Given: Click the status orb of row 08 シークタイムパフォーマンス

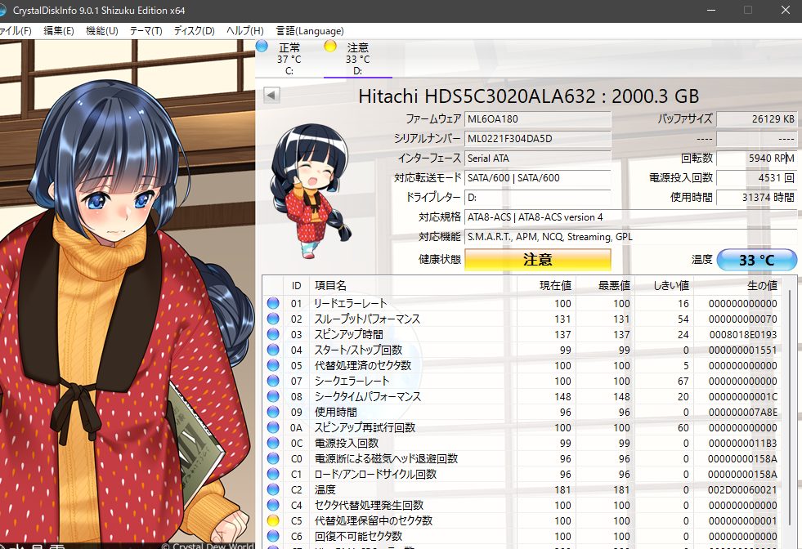Looking at the screenshot, I should click(x=273, y=397).
